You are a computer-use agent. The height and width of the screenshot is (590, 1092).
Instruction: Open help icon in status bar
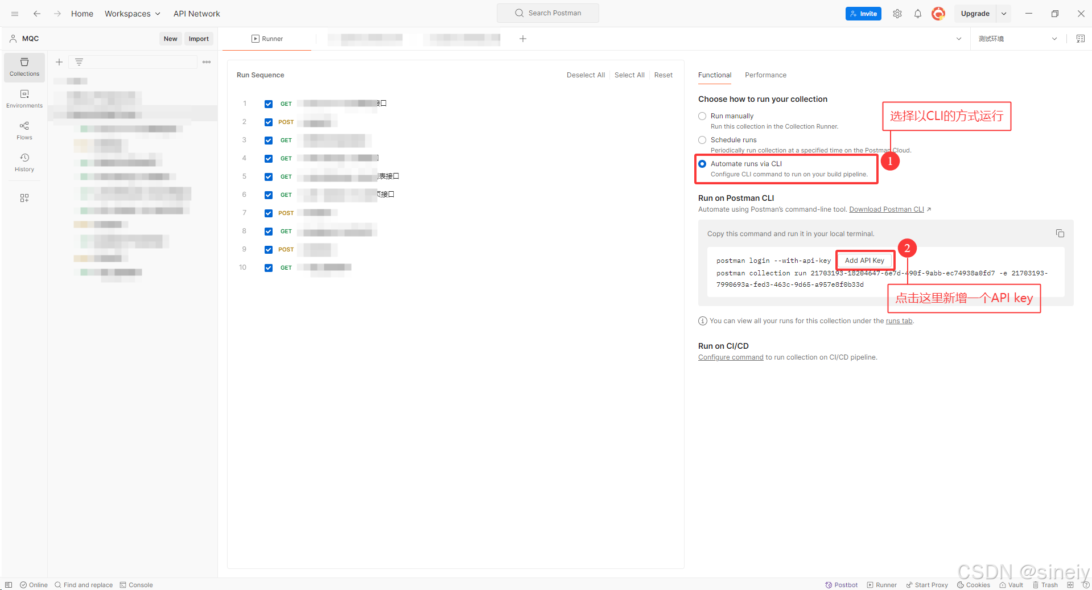1085,585
